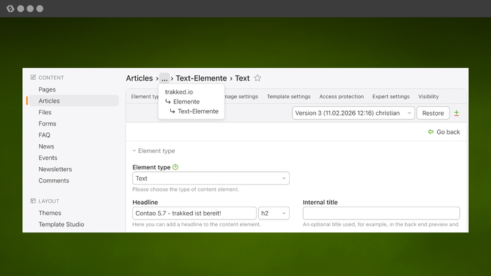The image size is (491, 276).
Task: Open the h2 headline level dropdown
Action: coord(273,214)
